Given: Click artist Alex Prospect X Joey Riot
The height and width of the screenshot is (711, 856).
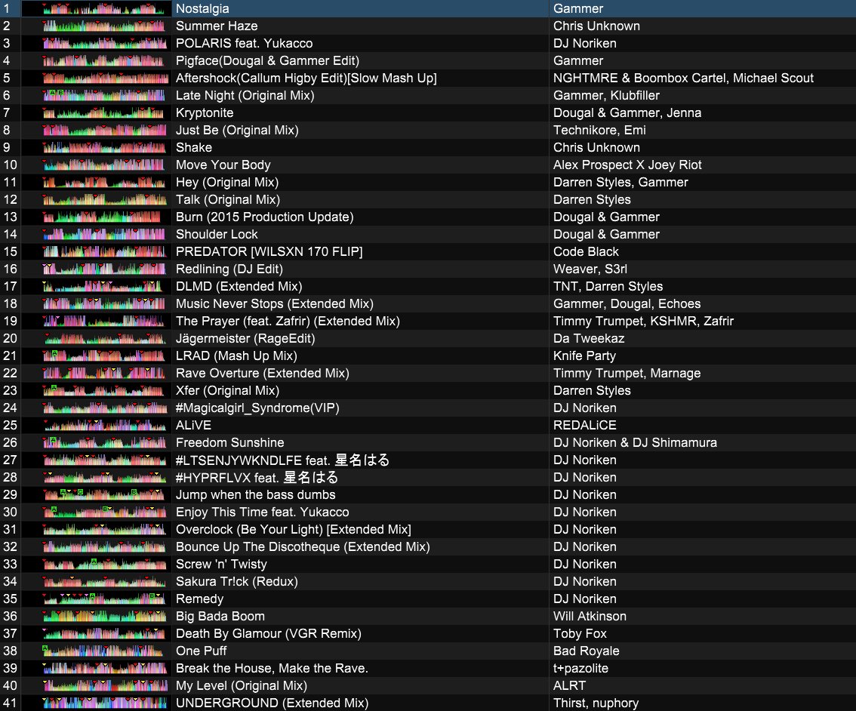Looking at the screenshot, I should [x=627, y=165].
